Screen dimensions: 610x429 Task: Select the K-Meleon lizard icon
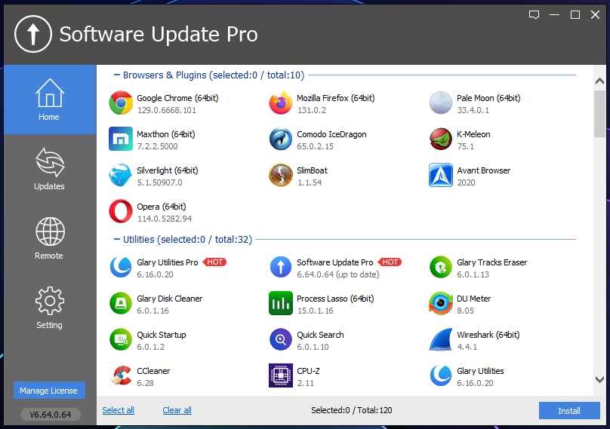pos(441,139)
